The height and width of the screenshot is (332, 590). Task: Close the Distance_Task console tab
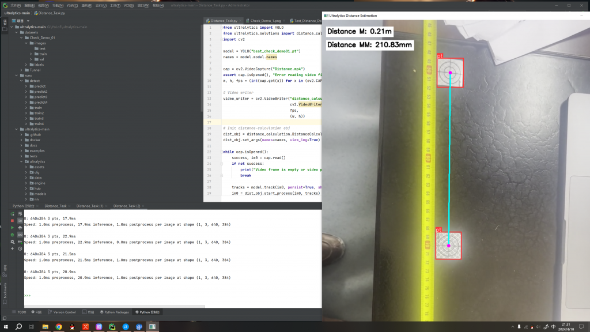pyautogui.click(x=69, y=206)
